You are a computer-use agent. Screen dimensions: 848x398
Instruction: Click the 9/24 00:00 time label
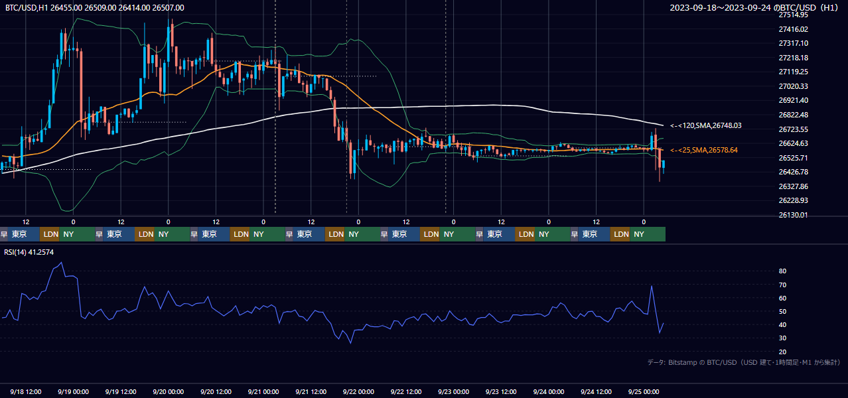[x=549, y=392]
